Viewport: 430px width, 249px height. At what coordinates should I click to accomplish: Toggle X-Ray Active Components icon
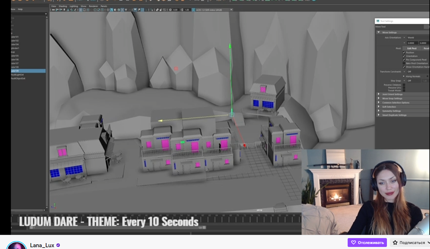tap(161, 10)
